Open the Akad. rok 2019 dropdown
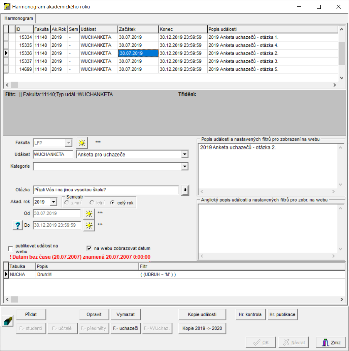The image size is (349, 351). point(54,202)
